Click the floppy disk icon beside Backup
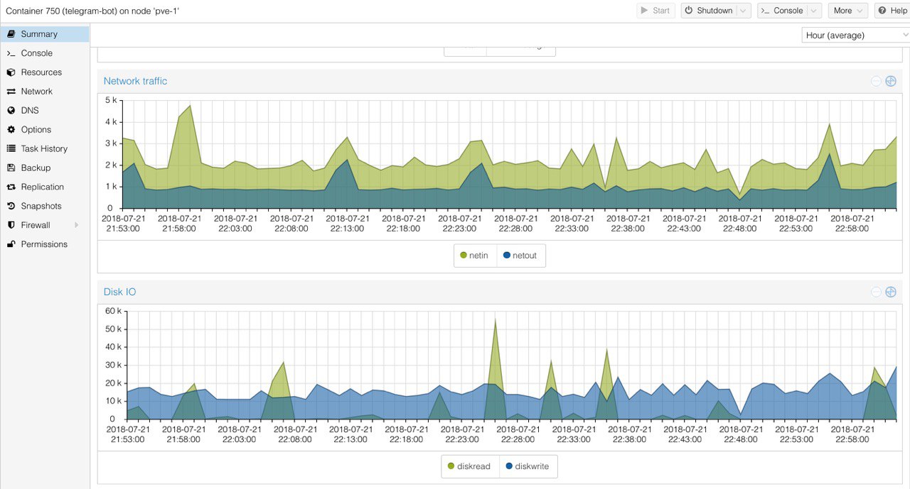This screenshot has height=489, width=910. tap(11, 168)
